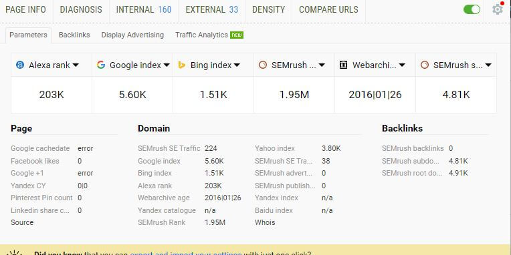Click the Baidu index label
Screen dimensions: 511x255
click(274, 210)
